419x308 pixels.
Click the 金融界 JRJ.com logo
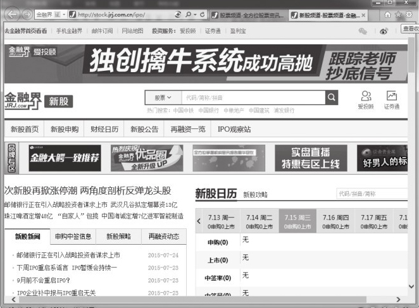click(x=23, y=101)
